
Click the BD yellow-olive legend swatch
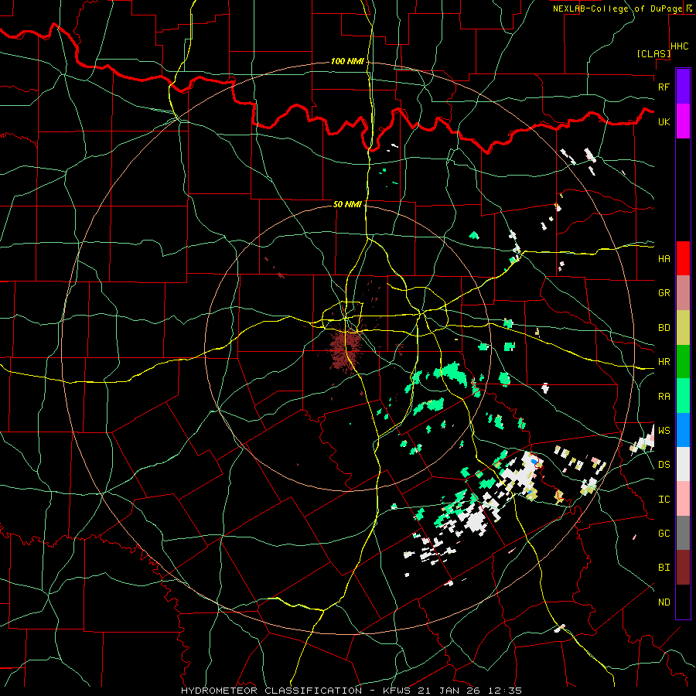pyautogui.click(x=683, y=328)
